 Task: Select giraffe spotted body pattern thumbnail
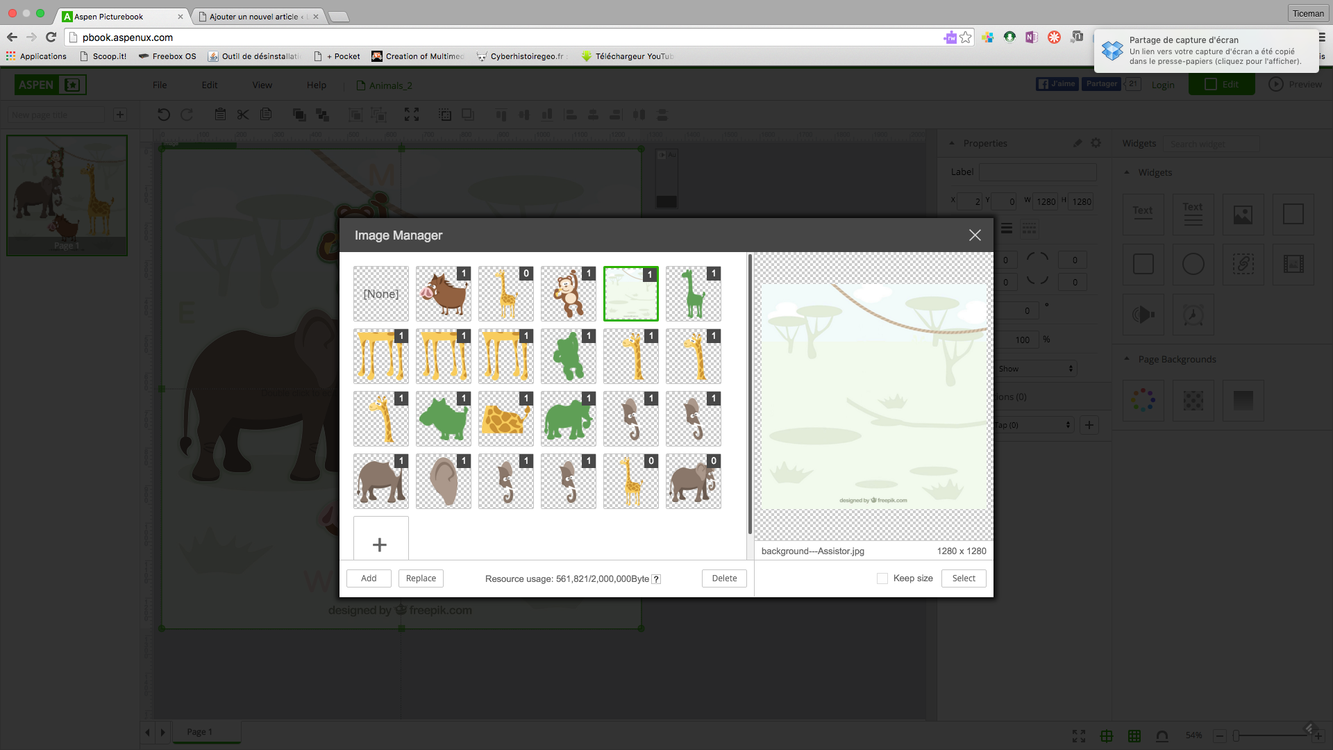pos(506,419)
